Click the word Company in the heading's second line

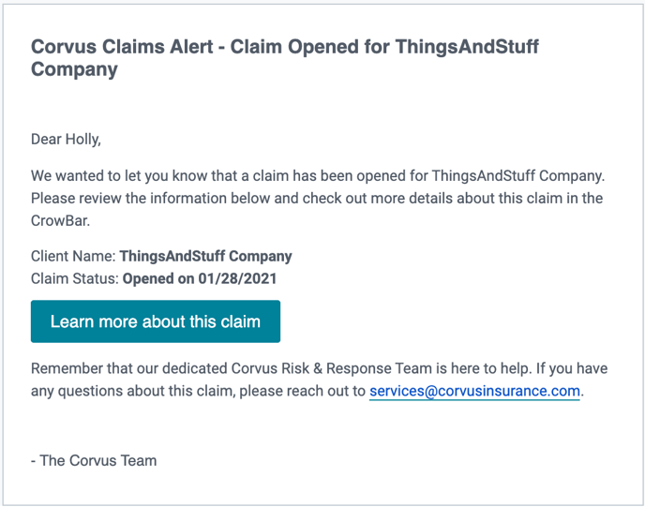click(x=74, y=69)
